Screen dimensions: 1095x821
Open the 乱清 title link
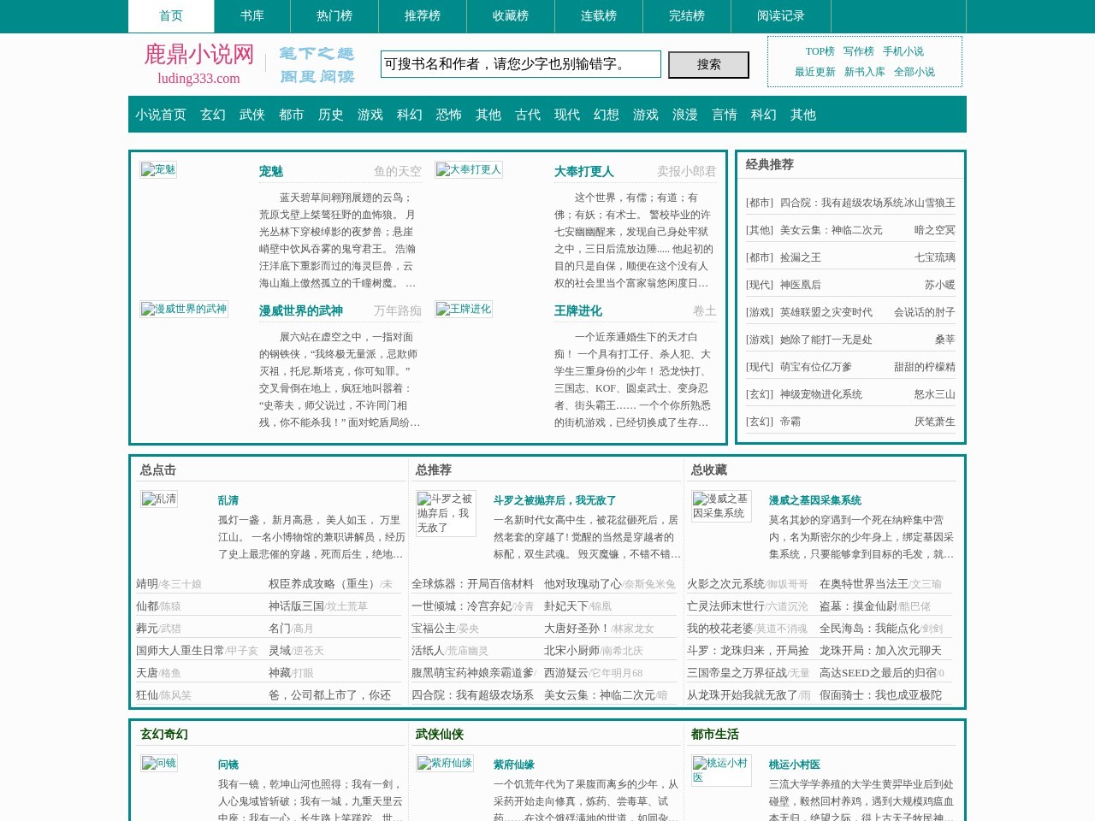(228, 500)
